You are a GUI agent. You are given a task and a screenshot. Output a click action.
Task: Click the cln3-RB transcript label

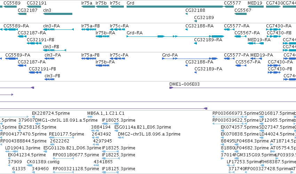pos(51,46)
